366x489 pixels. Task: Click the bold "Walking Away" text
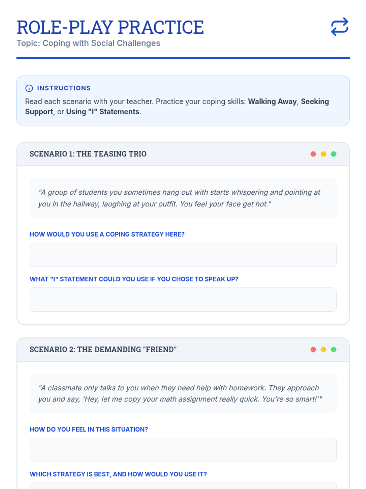(x=272, y=101)
